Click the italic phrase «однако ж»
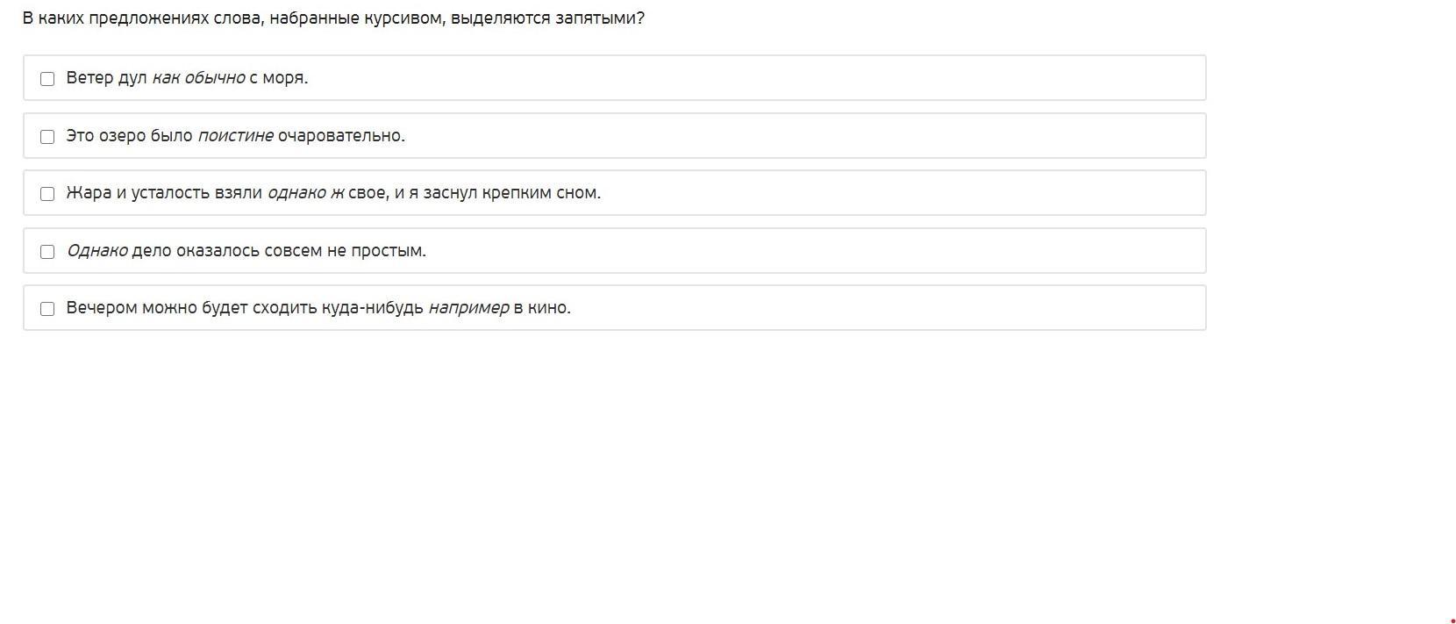This screenshot has width=1456, height=624. click(x=305, y=193)
